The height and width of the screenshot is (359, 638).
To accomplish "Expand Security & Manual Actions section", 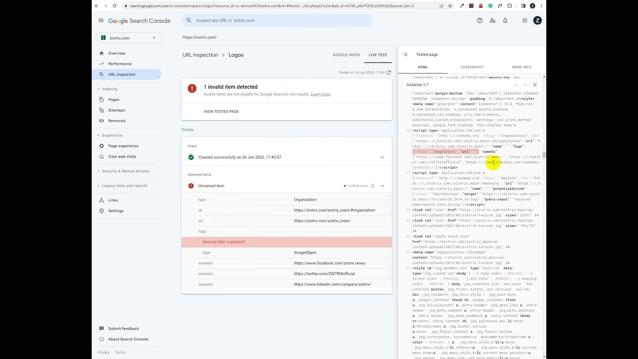I will pyautogui.click(x=125, y=171).
